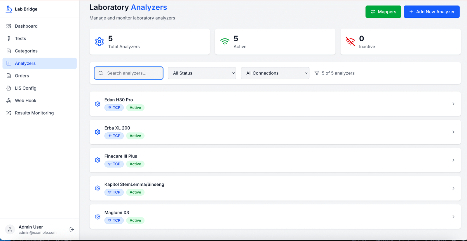Click the red Inactive wifi-off icon
The height and width of the screenshot is (241, 467).
350,42
